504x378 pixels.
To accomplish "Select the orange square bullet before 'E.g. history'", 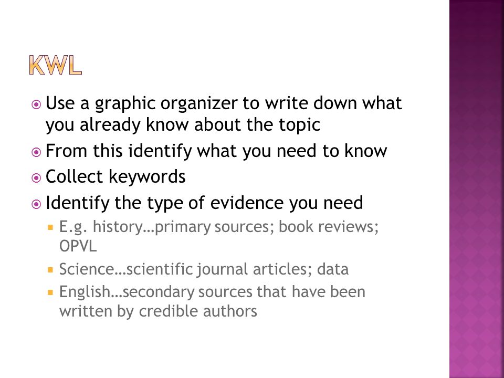I will [50, 227].
